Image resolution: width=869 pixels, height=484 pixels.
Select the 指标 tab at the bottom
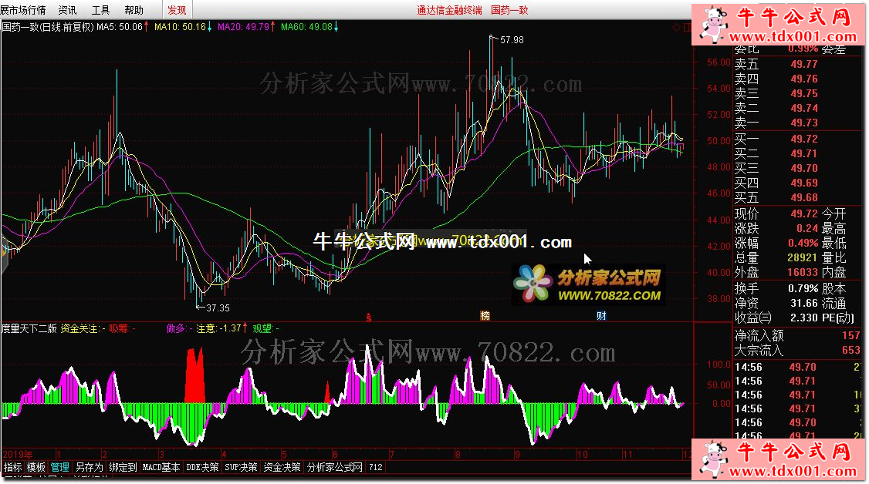pos(13,467)
